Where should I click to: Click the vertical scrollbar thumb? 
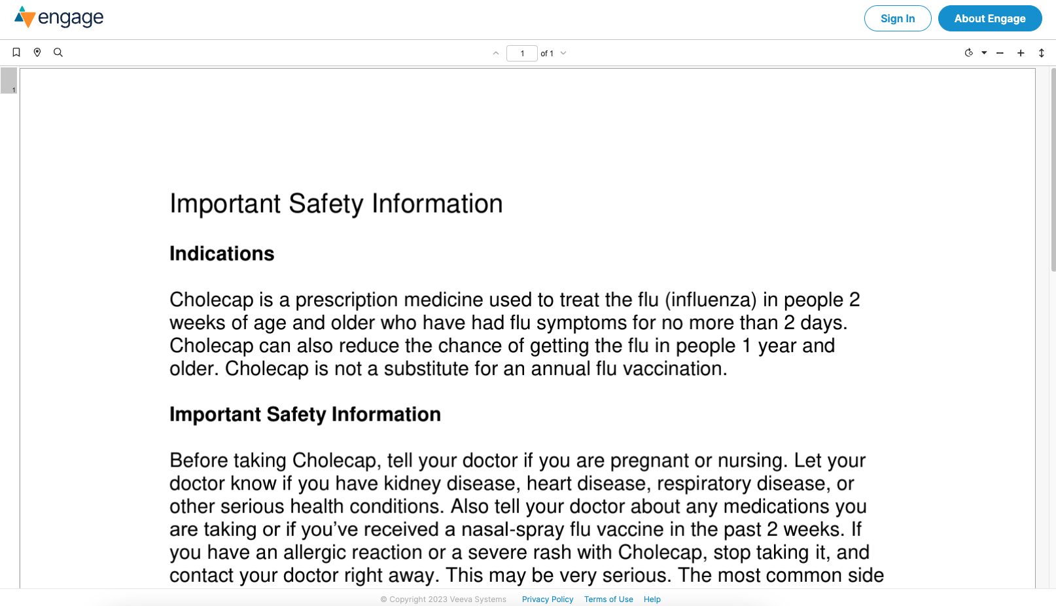[x=1053, y=170]
